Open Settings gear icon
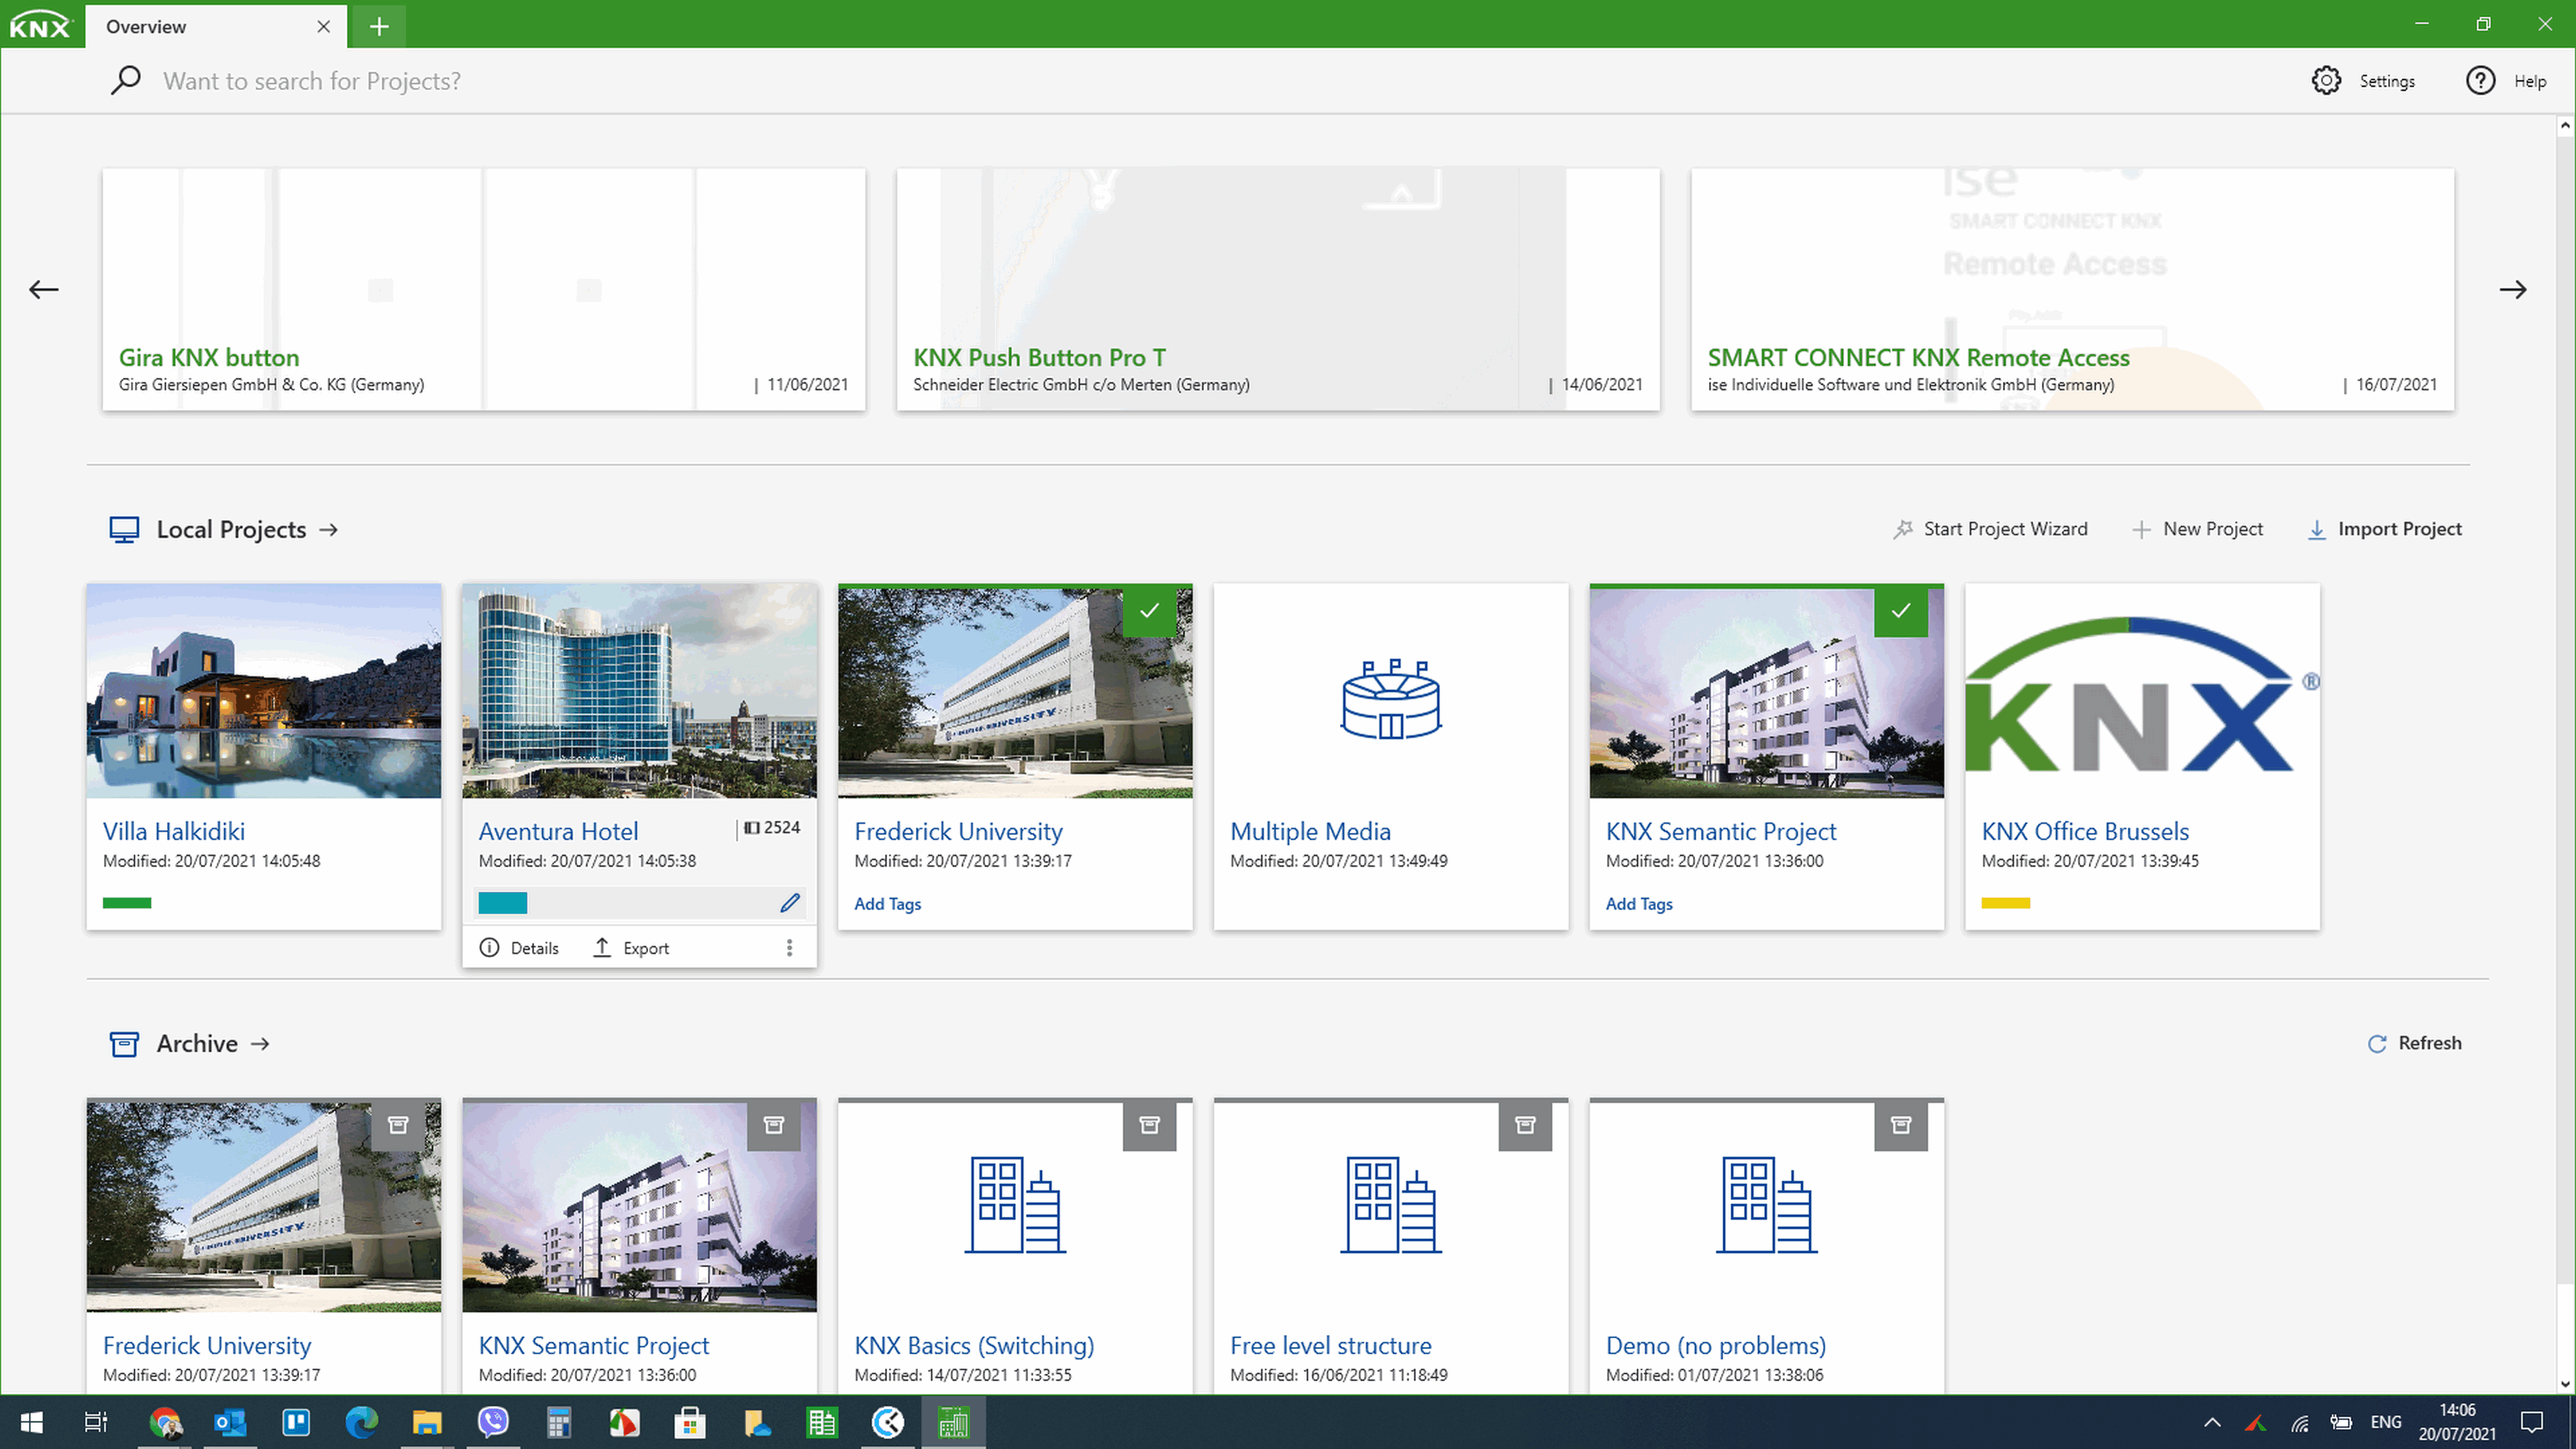The width and height of the screenshot is (2576, 1449). tap(2326, 81)
